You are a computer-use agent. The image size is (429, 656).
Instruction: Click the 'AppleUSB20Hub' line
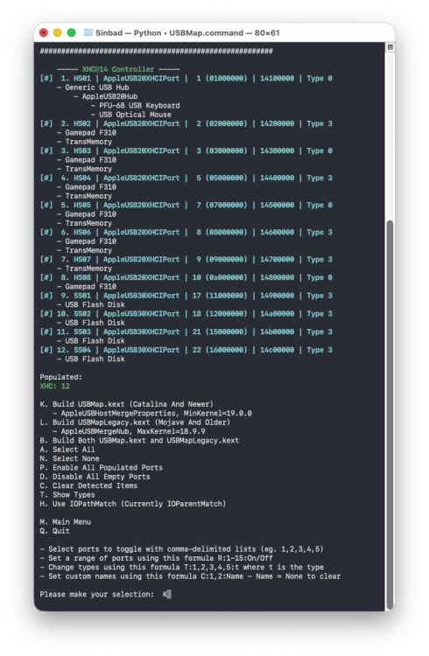click(x=106, y=96)
